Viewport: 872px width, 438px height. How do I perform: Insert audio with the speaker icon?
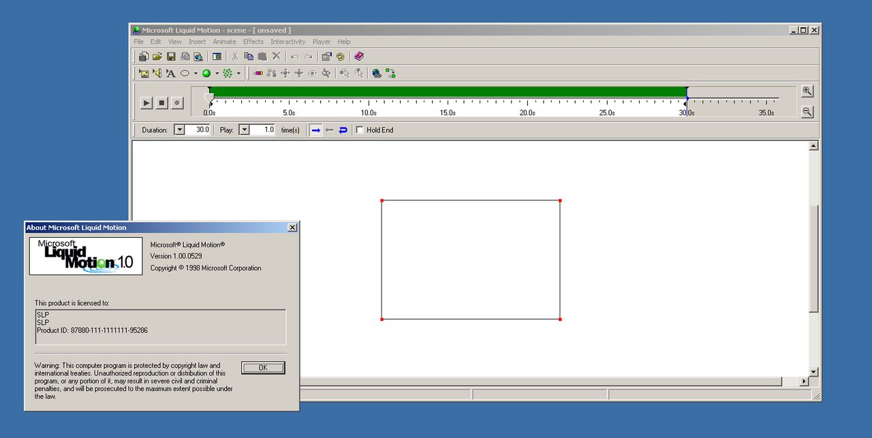[157, 74]
